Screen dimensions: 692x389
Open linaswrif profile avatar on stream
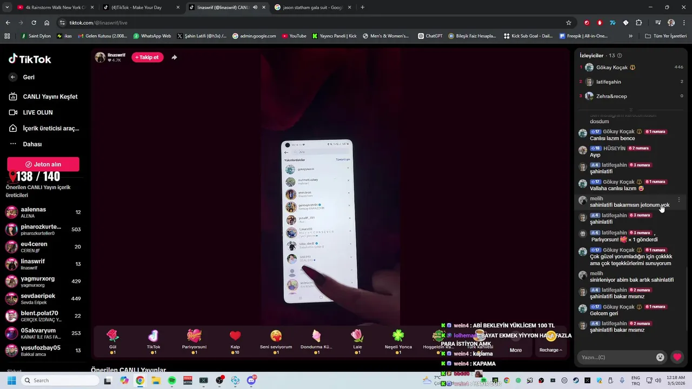tap(100, 57)
